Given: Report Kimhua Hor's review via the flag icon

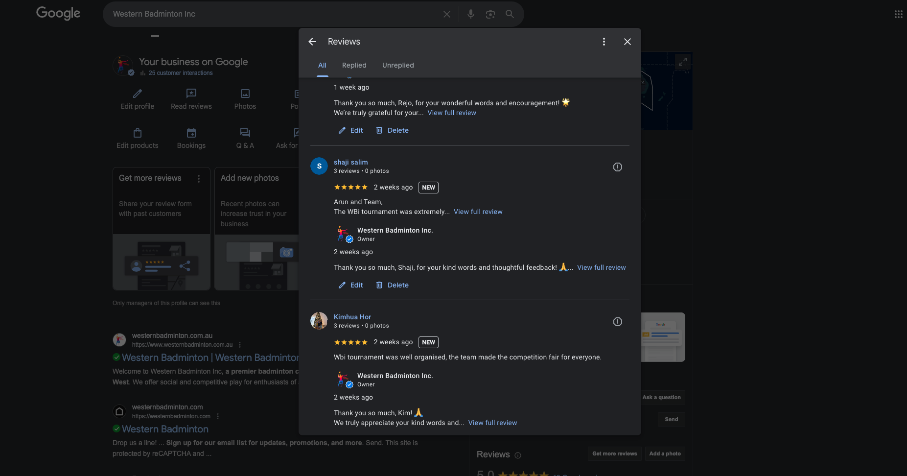Looking at the screenshot, I should (617, 322).
